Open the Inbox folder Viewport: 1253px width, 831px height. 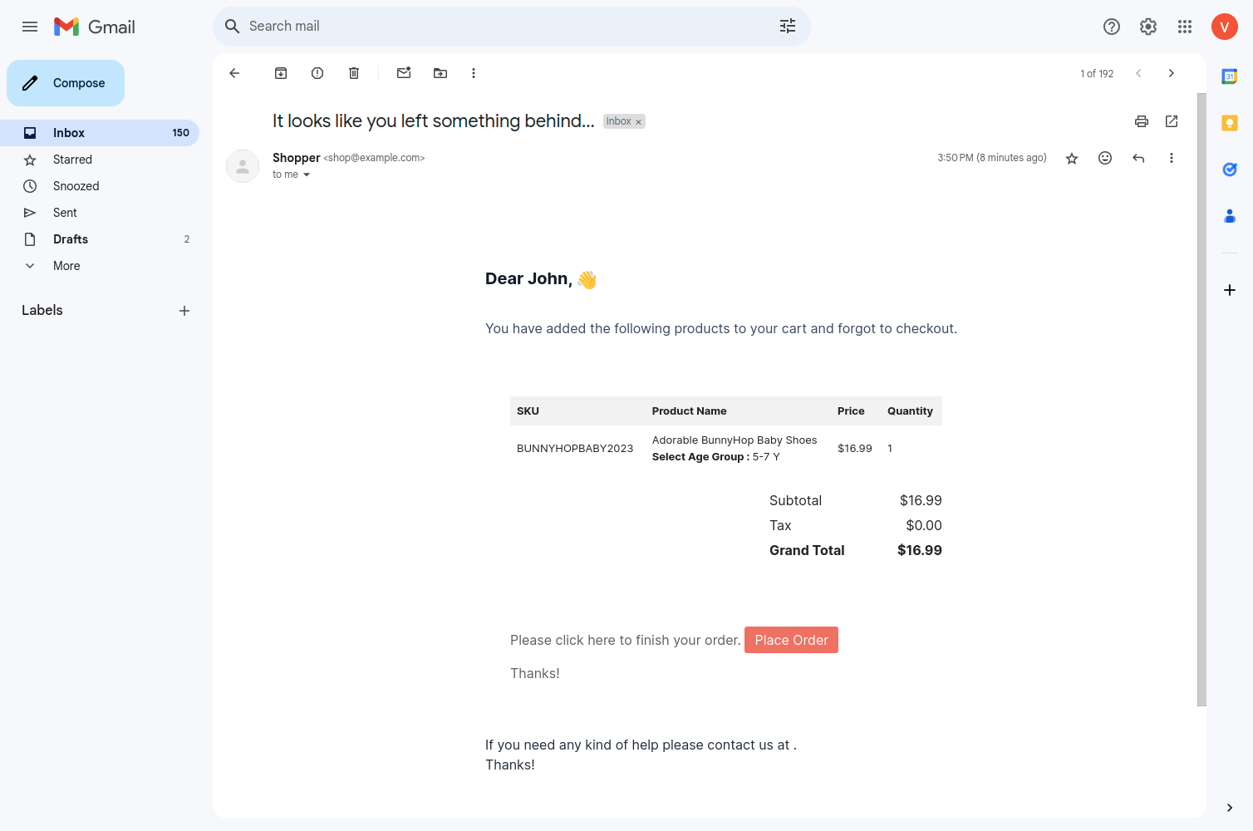click(x=100, y=133)
